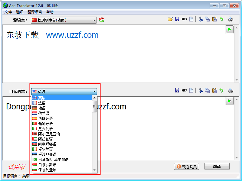The width and height of the screenshot is (242, 181).
Task: Open file icon in source toolbar
Action: click(x=170, y=19)
